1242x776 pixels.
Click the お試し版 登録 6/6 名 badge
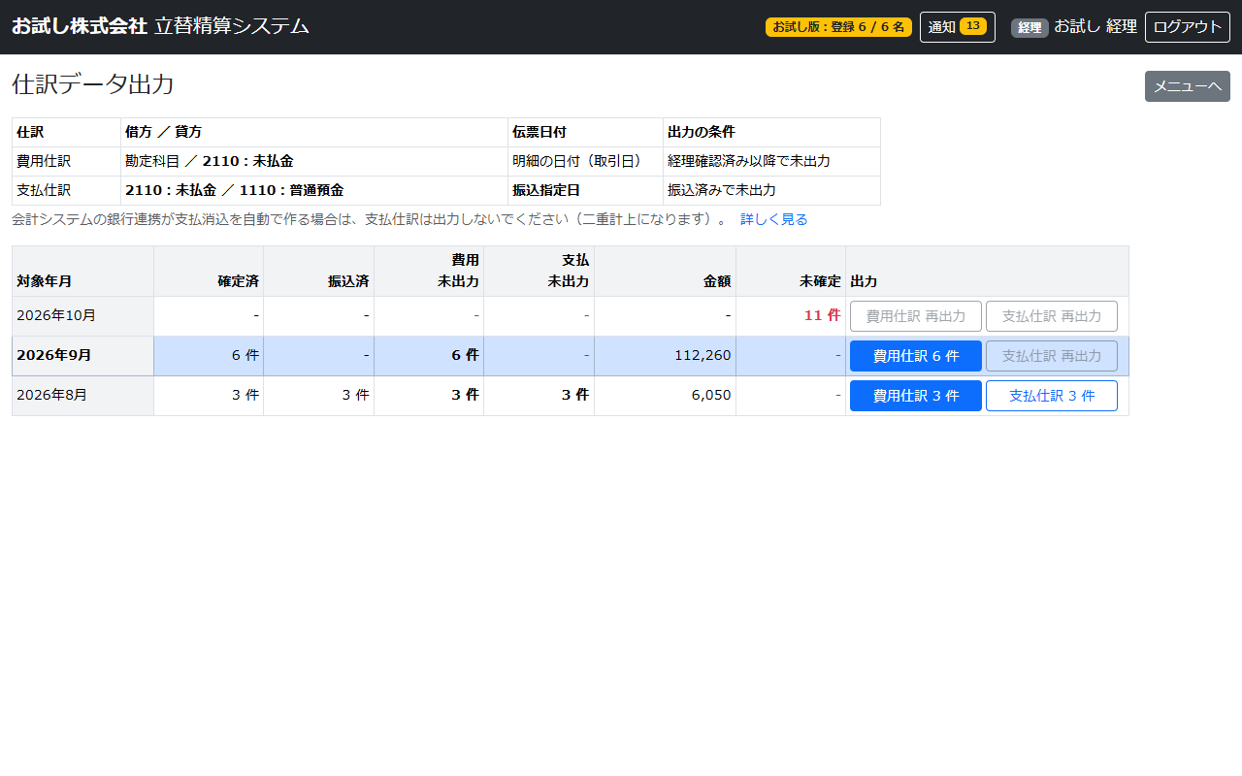click(838, 27)
